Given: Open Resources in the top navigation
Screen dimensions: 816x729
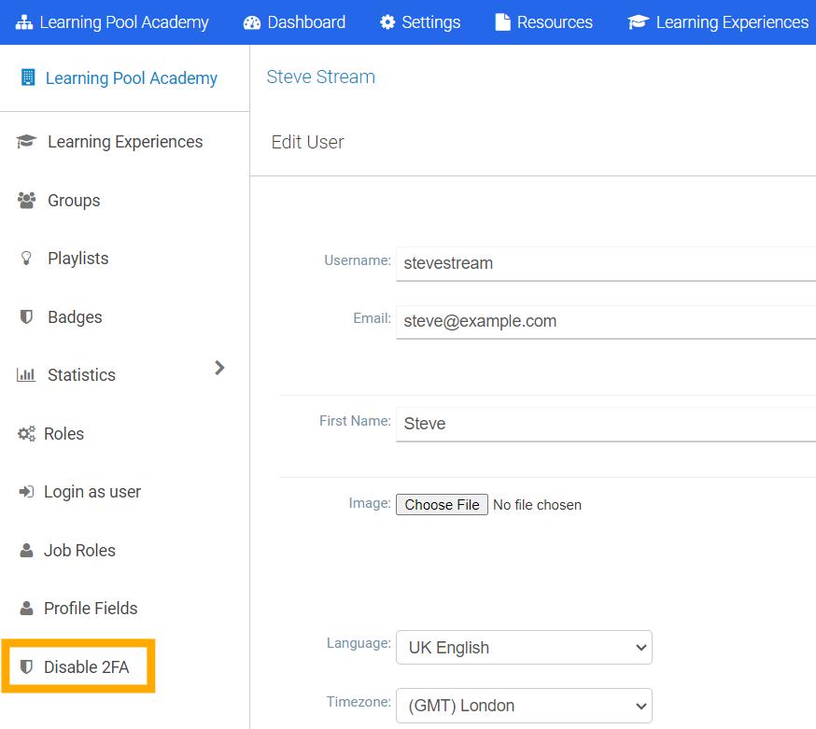Looking at the screenshot, I should pyautogui.click(x=543, y=22).
